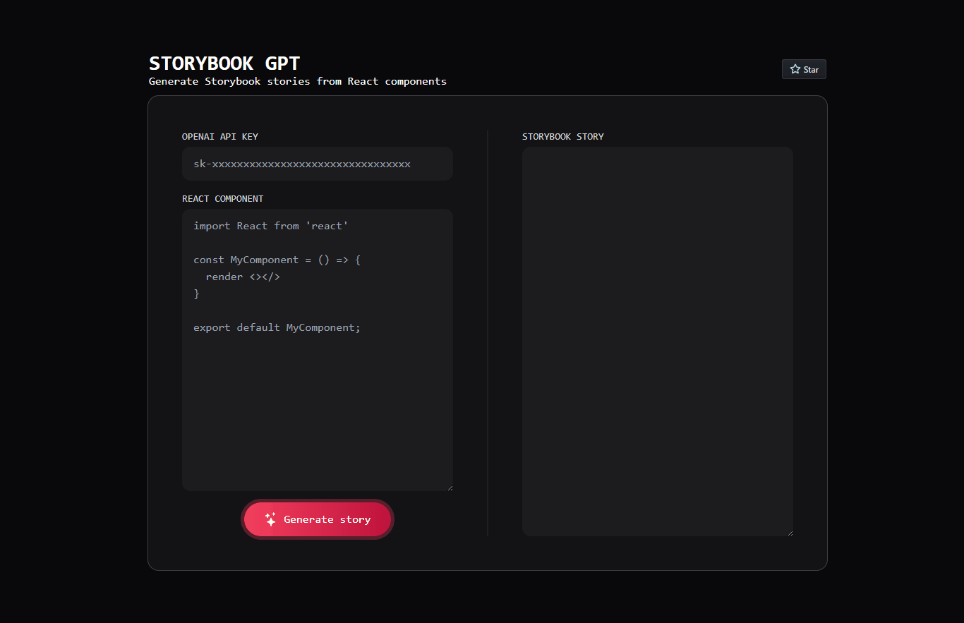Click the STORYBOOK STORY label
This screenshot has width=964, height=623.
pos(563,137)
